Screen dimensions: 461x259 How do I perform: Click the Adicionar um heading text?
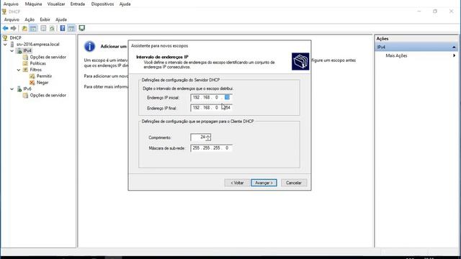point(114,46)
